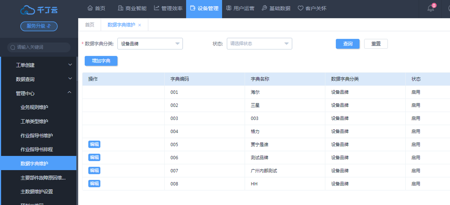Open the 客户关怀 menu
The width and height of the screenshot is (450, 205).
click(312, 8)
